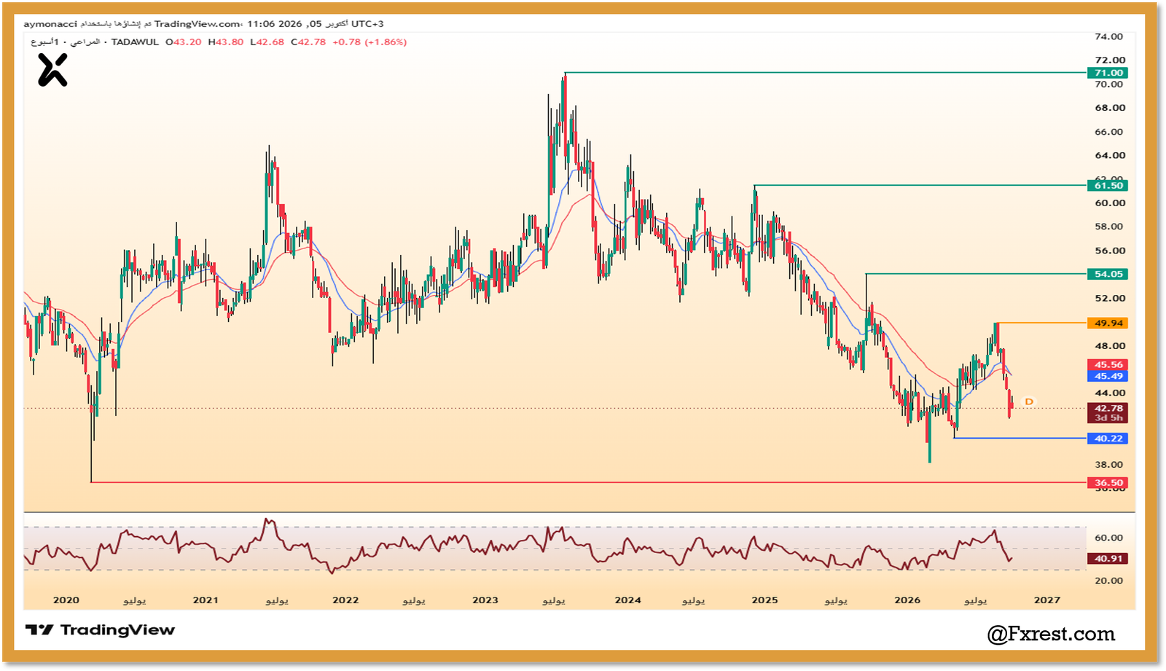Screen dimensions: 1166x671
Task: Click the red 36.50 support label
Action: (x=1108, y=483)
